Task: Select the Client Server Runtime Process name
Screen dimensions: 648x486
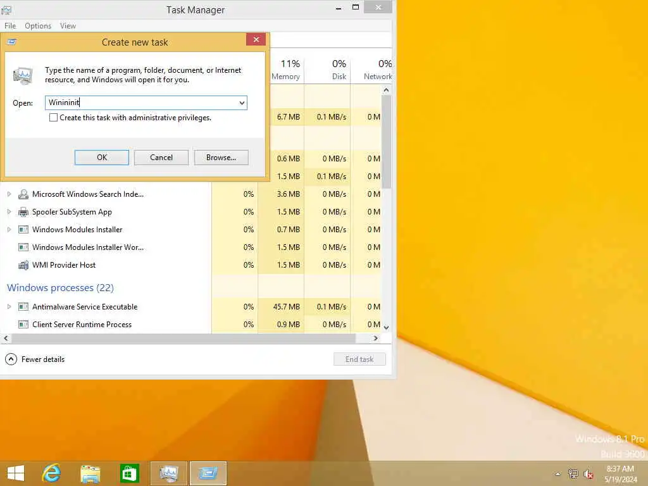Action: click(x=82, y=325)
